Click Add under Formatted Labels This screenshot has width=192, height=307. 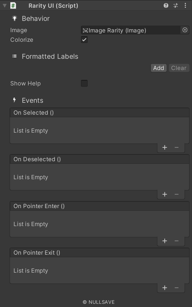[158, 68]
